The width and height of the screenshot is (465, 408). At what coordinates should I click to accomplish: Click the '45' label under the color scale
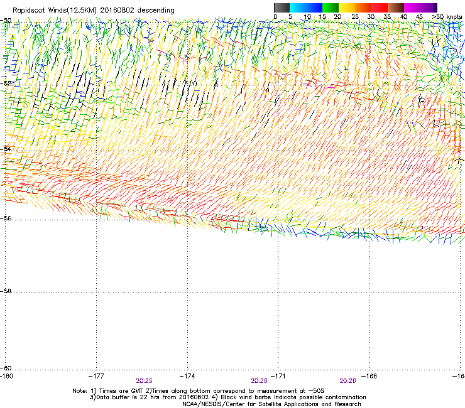[419, 17]
